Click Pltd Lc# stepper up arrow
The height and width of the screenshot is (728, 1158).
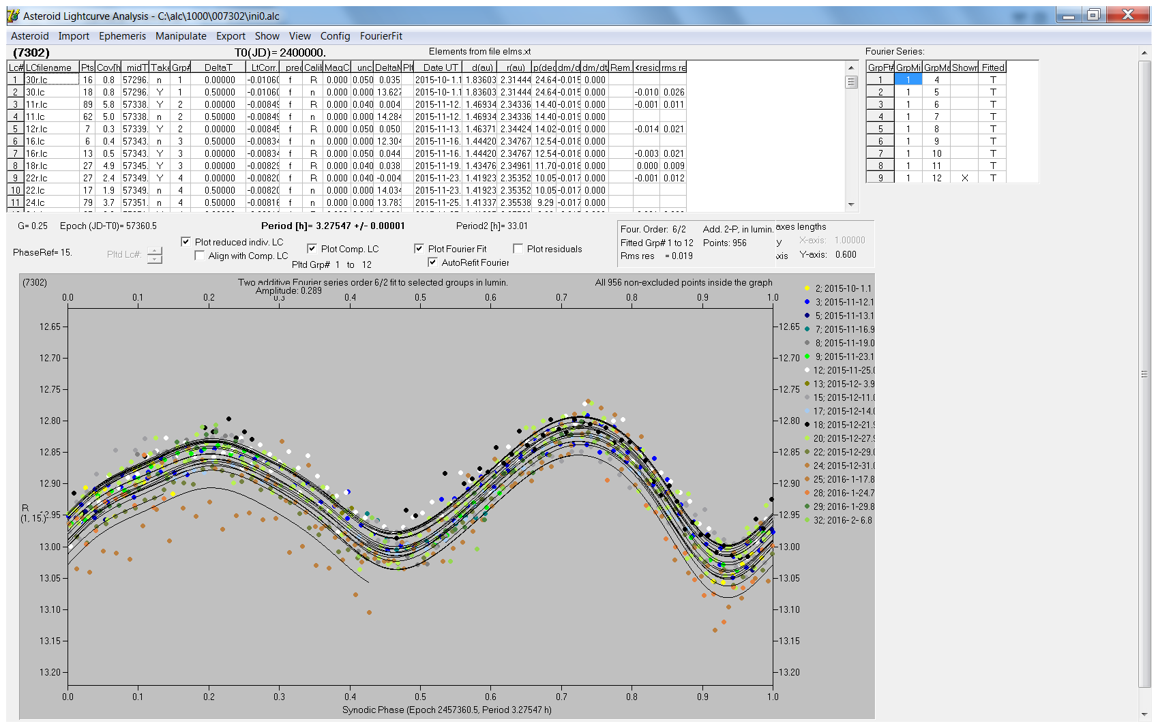(155, 251)
